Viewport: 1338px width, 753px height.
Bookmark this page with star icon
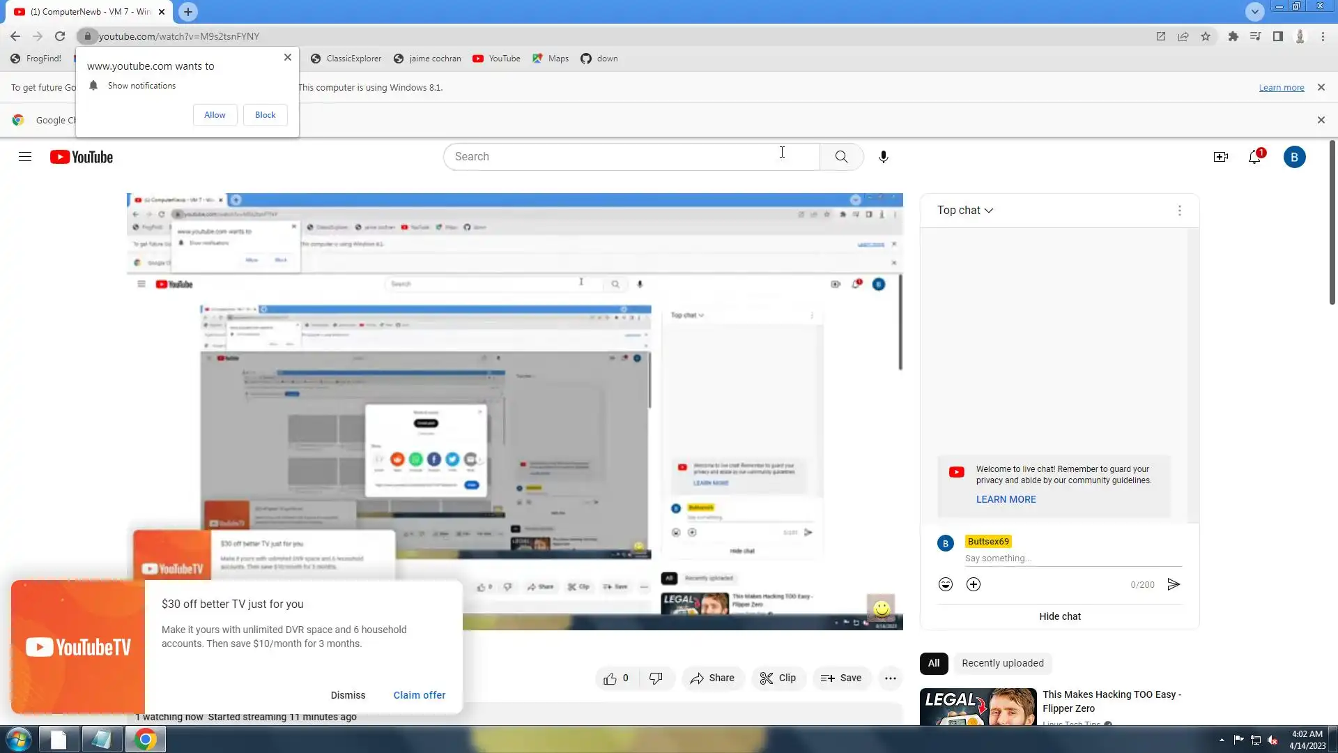pyautogui.click(x=1206, y=36)
